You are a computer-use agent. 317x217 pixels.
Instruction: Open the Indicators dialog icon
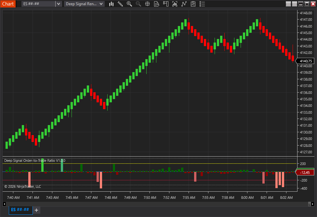click(x=175, y=4)
